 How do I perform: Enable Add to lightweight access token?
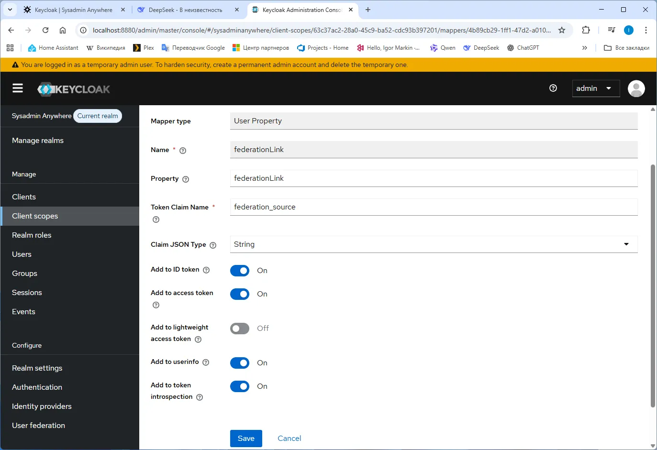(239, 328)
